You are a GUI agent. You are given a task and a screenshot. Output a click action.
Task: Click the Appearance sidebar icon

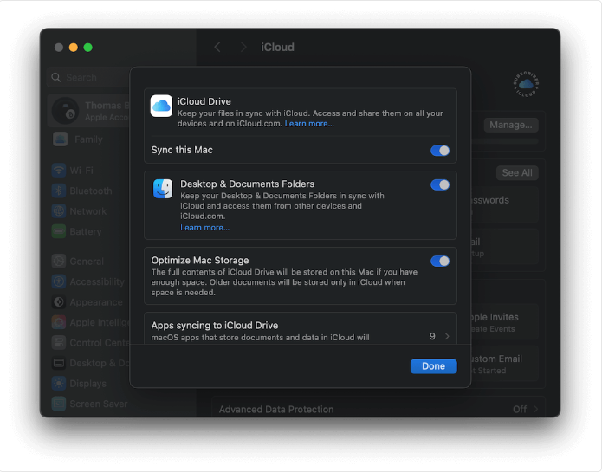tap(59, 302)
